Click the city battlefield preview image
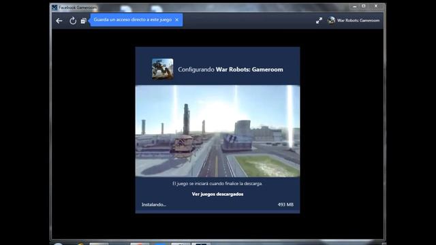The width and height of the screenshot is (436, 245). click(217, 131)
